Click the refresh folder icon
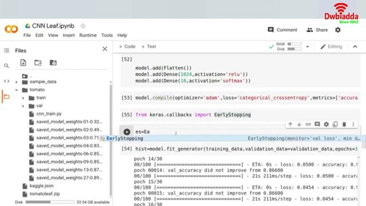The image size is (366, 206). (38, 62)
